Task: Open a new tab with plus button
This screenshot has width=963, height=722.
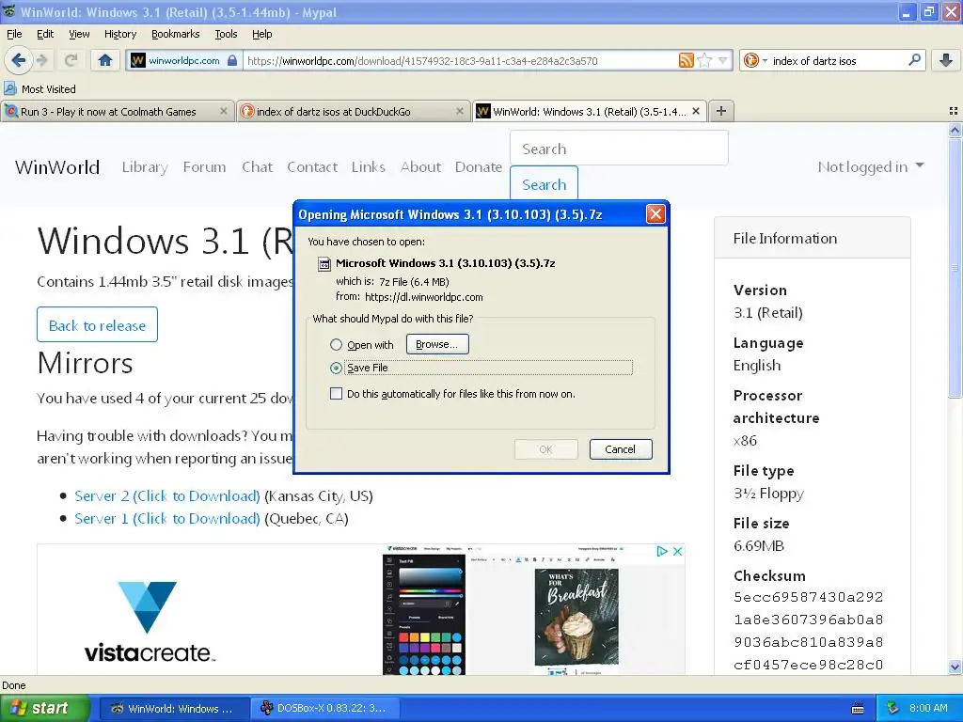Action: coord(721,111)
